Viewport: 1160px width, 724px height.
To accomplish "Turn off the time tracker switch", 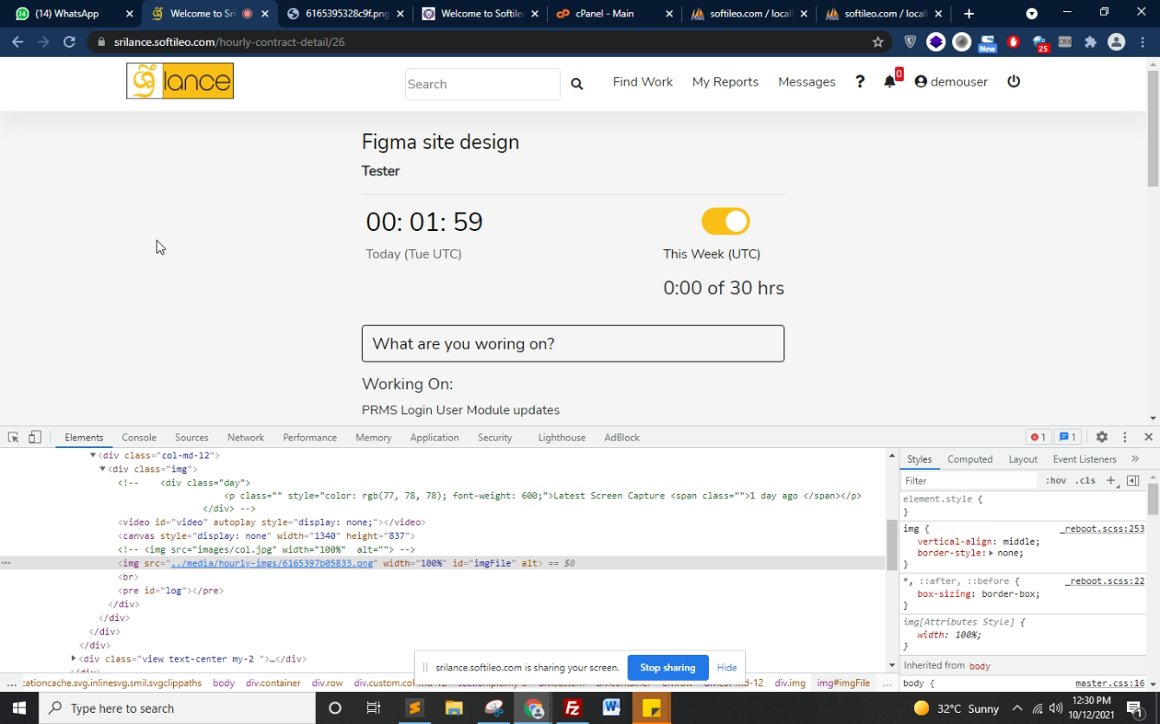I will point(725,221).
